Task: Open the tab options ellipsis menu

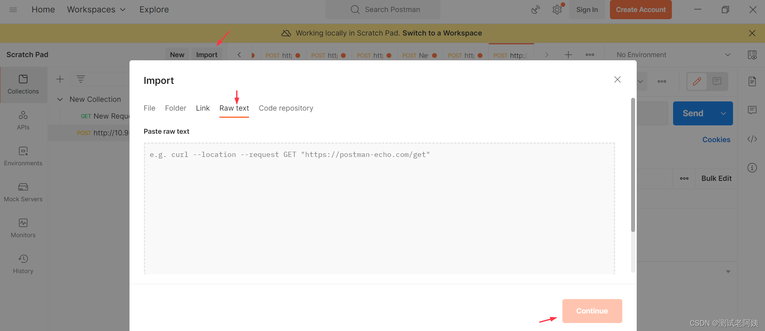Action: 590,55
